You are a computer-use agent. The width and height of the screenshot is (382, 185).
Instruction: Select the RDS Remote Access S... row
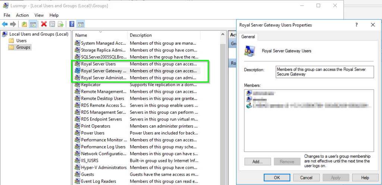click(x=137, y=106)
